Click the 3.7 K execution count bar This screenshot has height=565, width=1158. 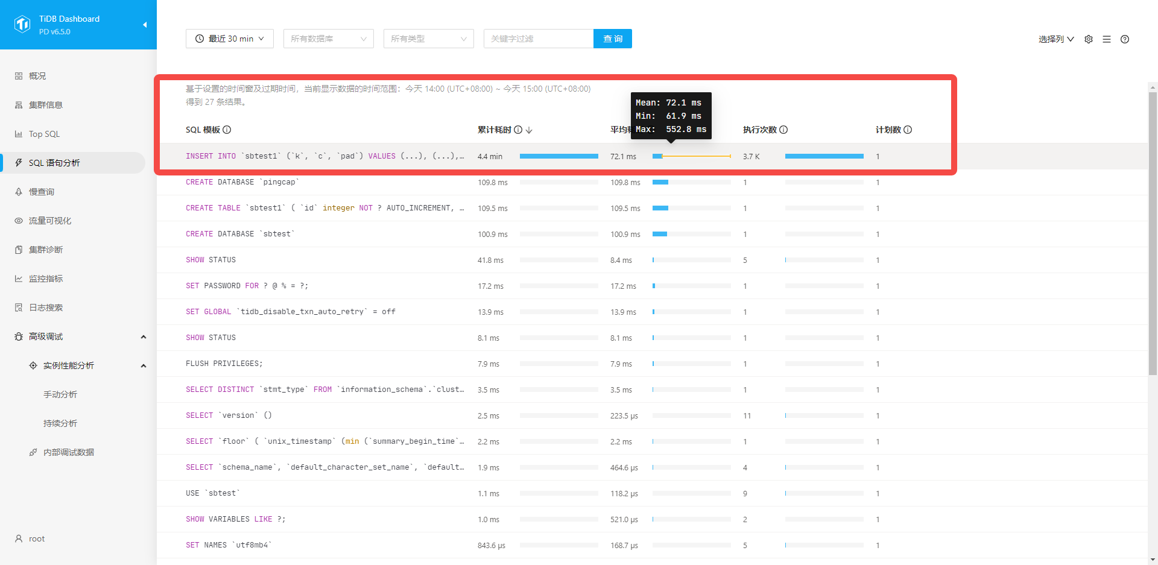824,156
